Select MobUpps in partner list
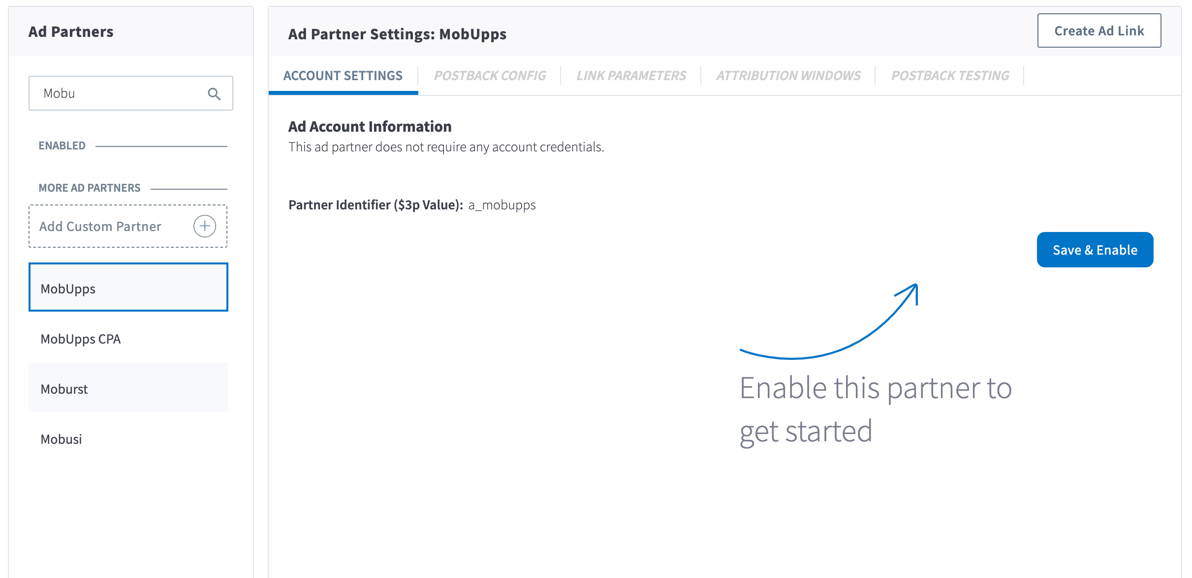Image resolution: width=1192 pixels, height=578 pixels. click(128, 288)
